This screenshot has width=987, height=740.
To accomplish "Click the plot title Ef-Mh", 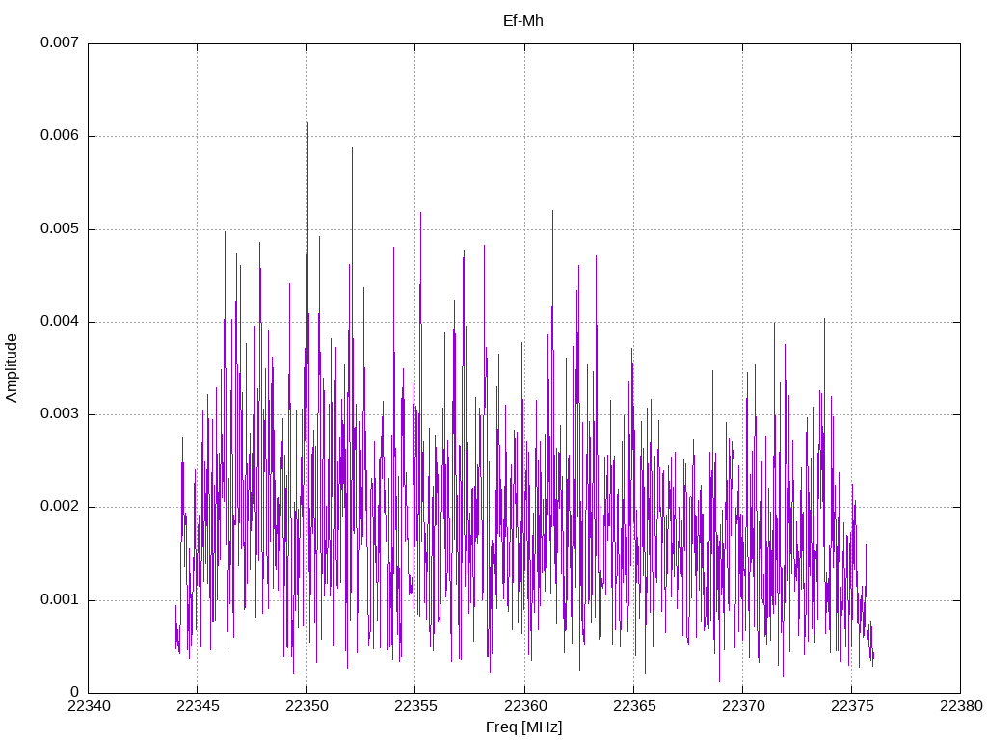I will [523, 21].
